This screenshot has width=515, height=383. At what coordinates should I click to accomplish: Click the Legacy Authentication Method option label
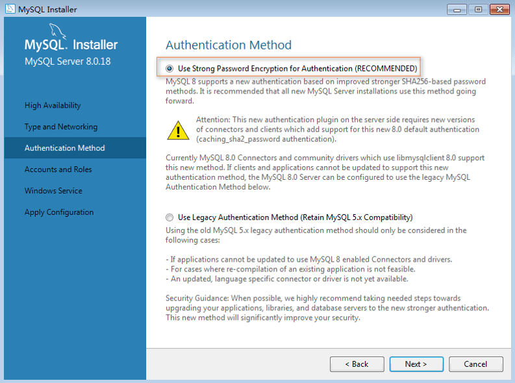coord(295,217)
